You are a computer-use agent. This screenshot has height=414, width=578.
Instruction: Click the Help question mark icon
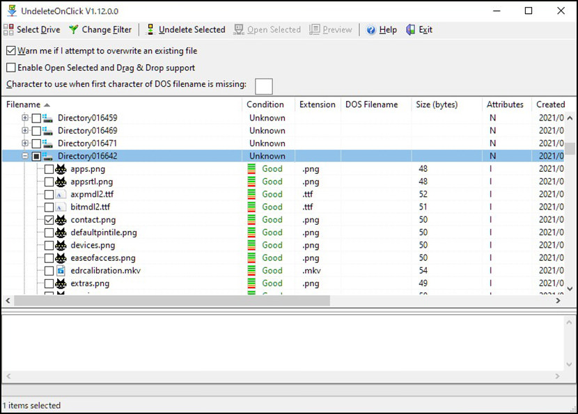[x=371, y=30]
